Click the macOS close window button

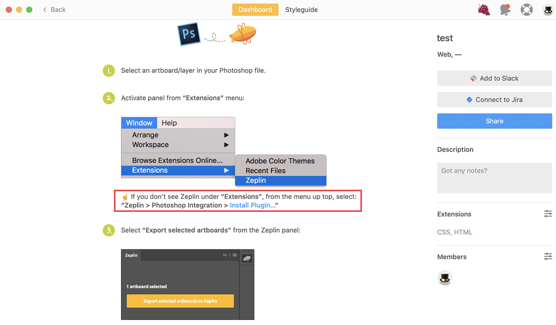[9, 9]
